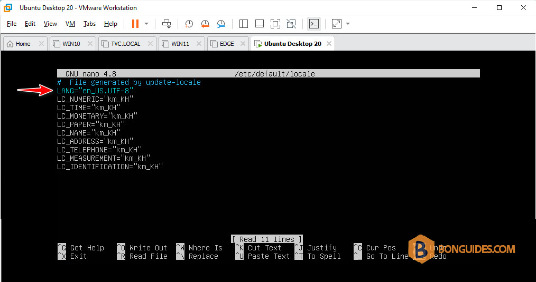Viewport: 536px width, 282px height.
Task: Click the LC_IDENTIFICATION="km_KH" line
Action: 110,167
